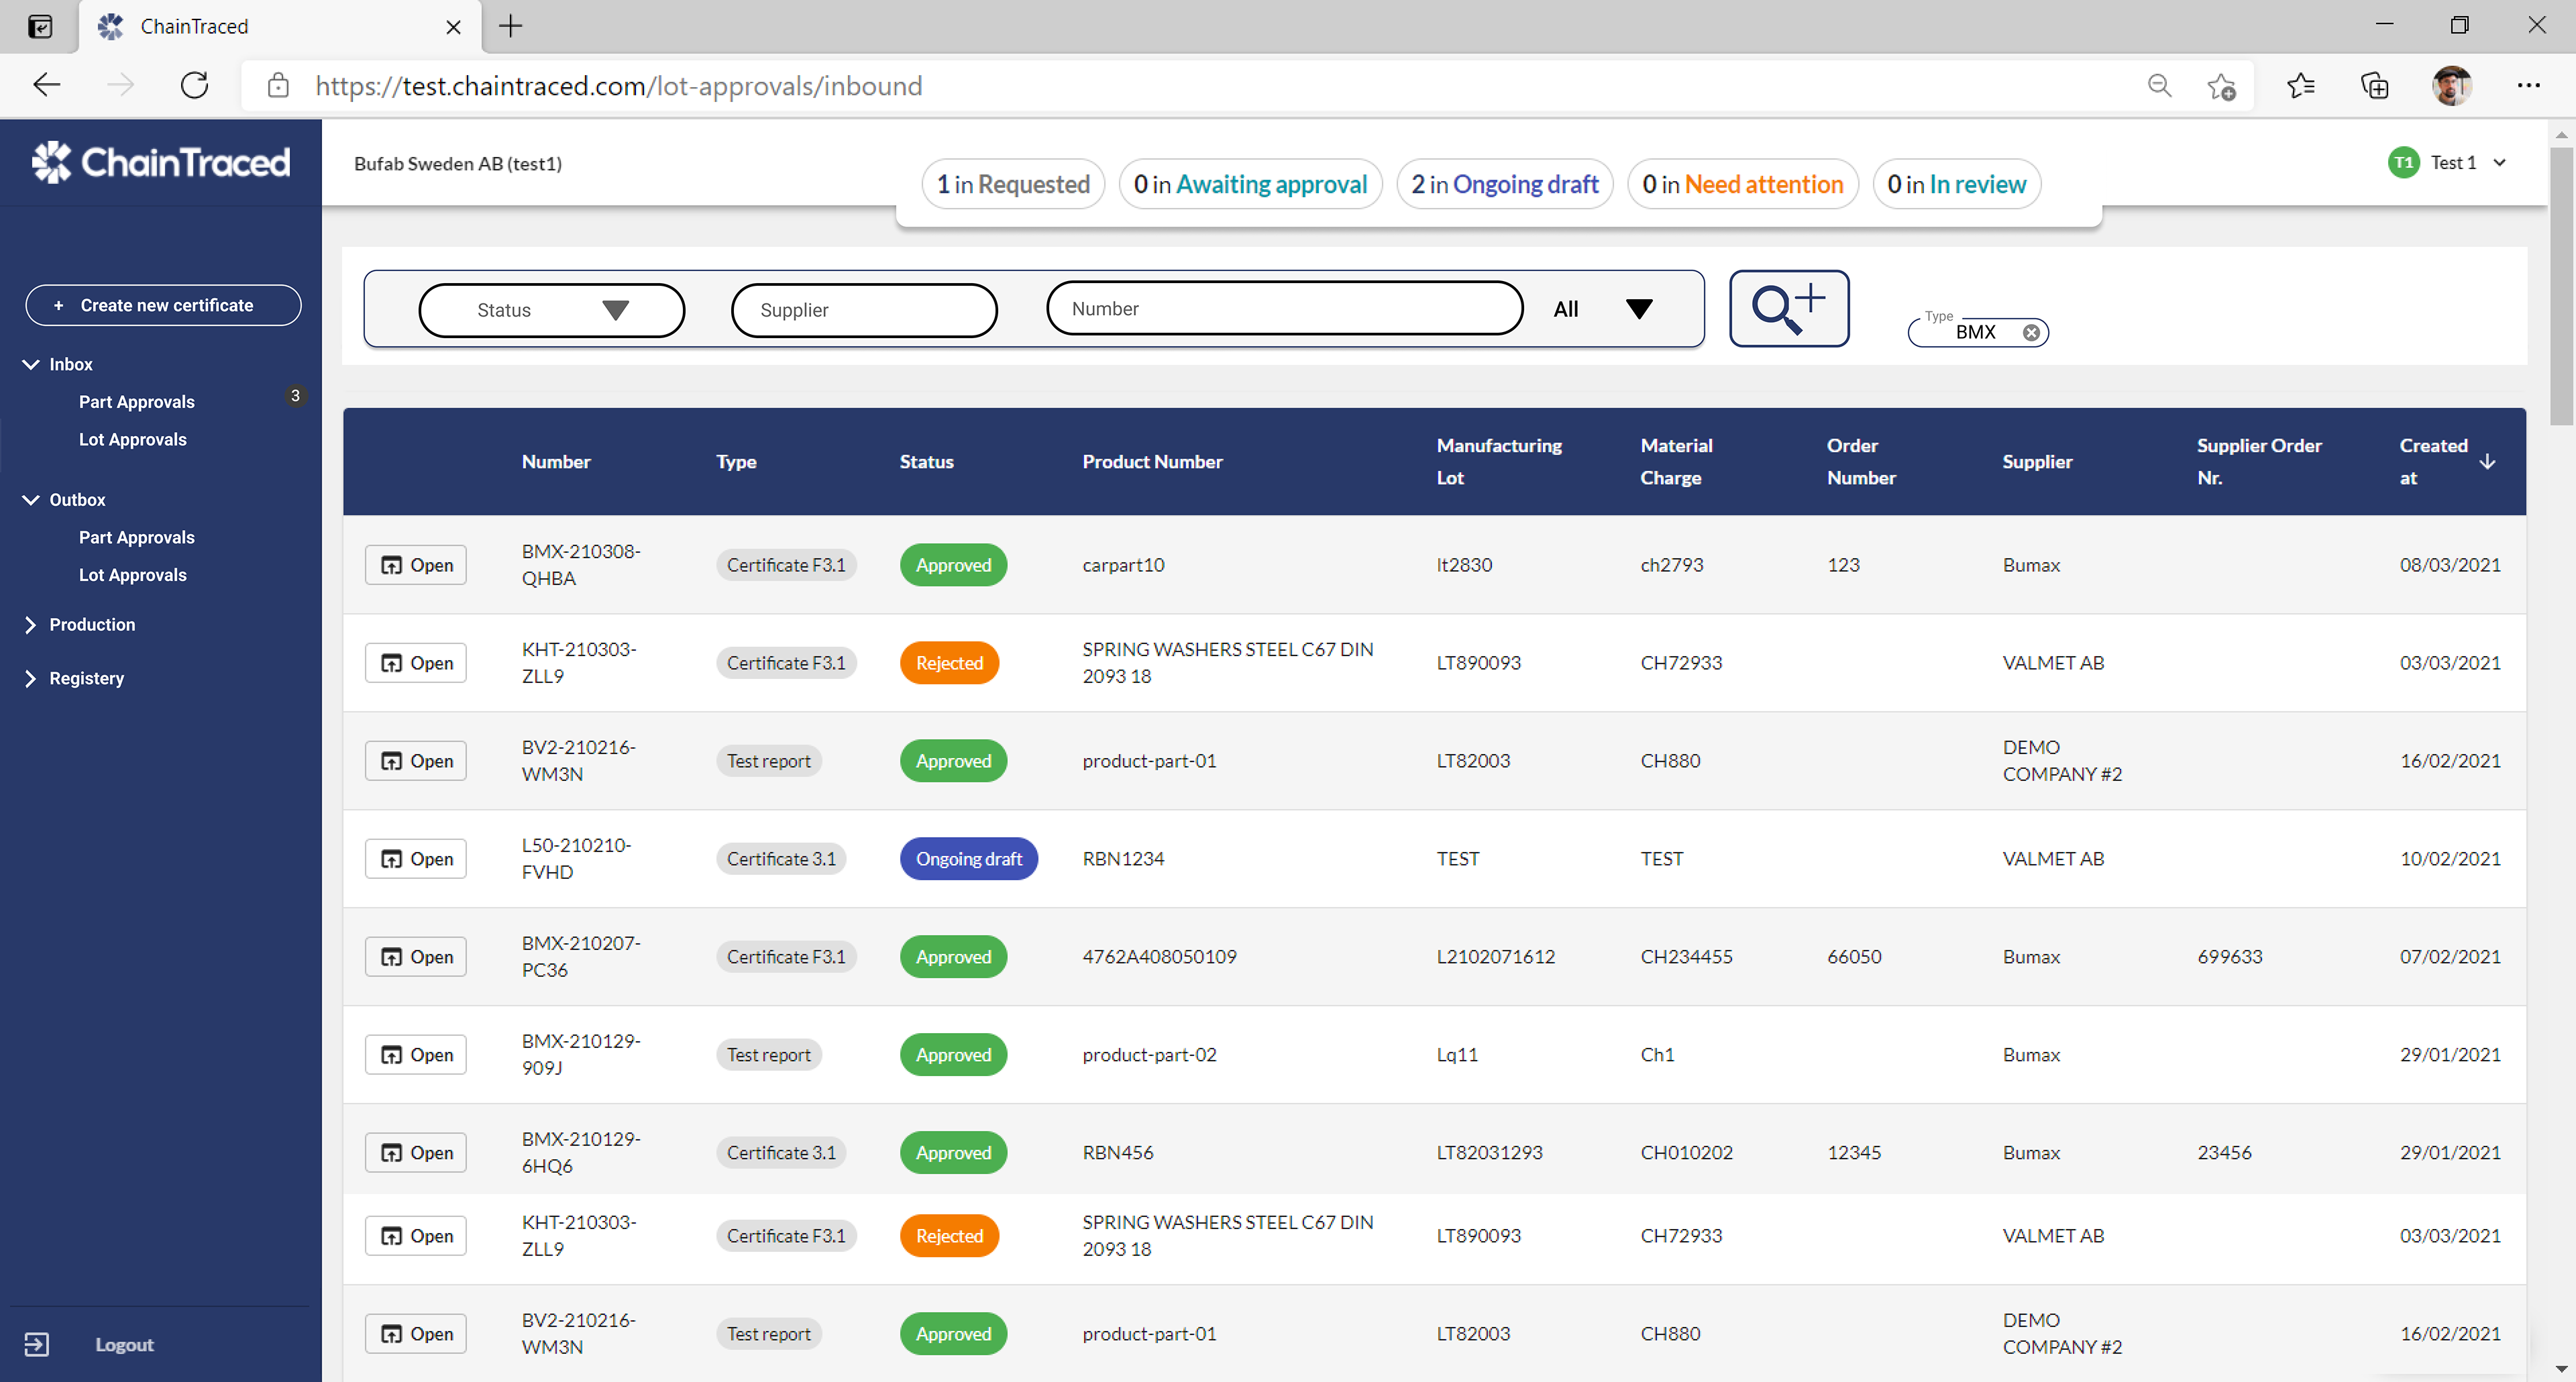Click the ChainTraced logo in sidebar

click(161, 162)
